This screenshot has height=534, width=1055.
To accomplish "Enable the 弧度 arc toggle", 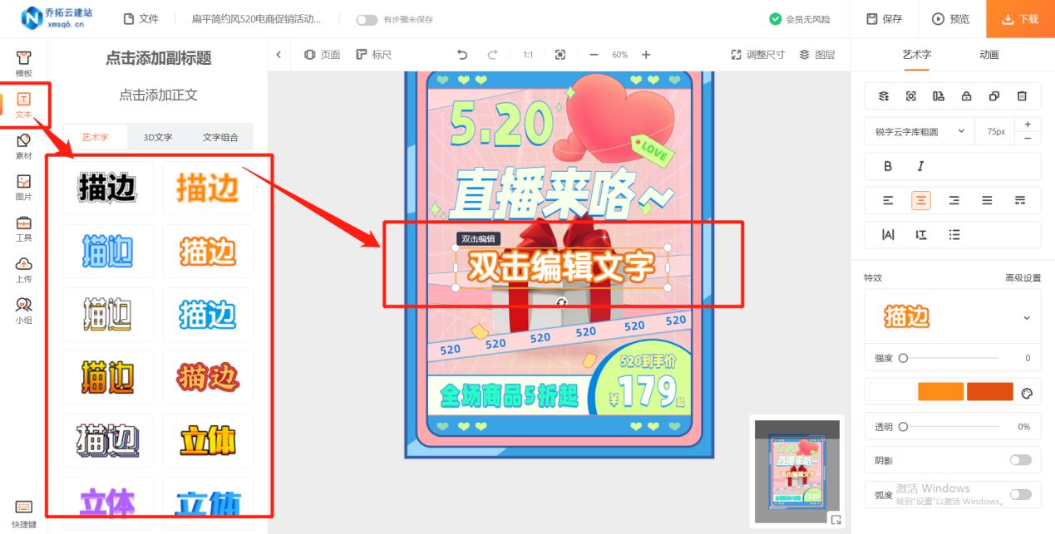I will (1023, 492).
